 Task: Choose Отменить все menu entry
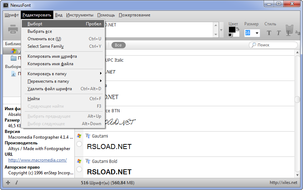[63, 39]
